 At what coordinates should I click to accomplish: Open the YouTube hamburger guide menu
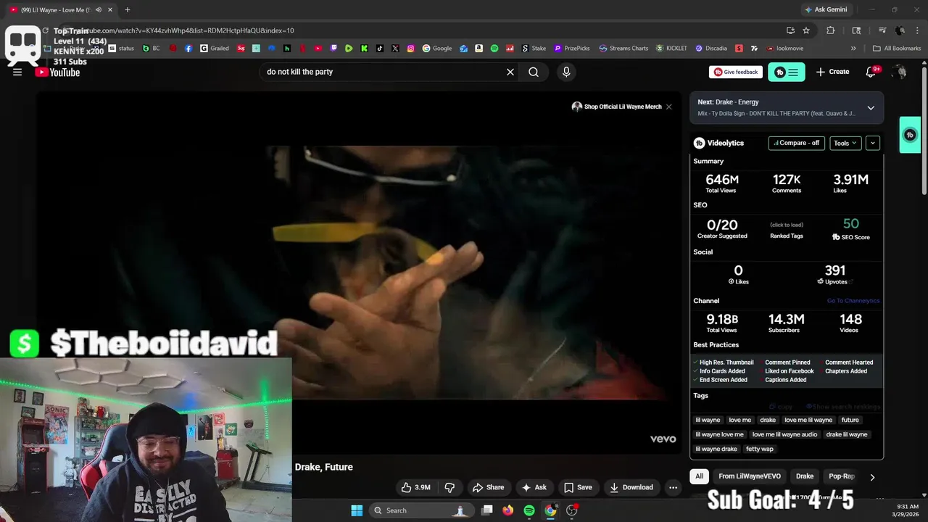[x=17, y=72]
